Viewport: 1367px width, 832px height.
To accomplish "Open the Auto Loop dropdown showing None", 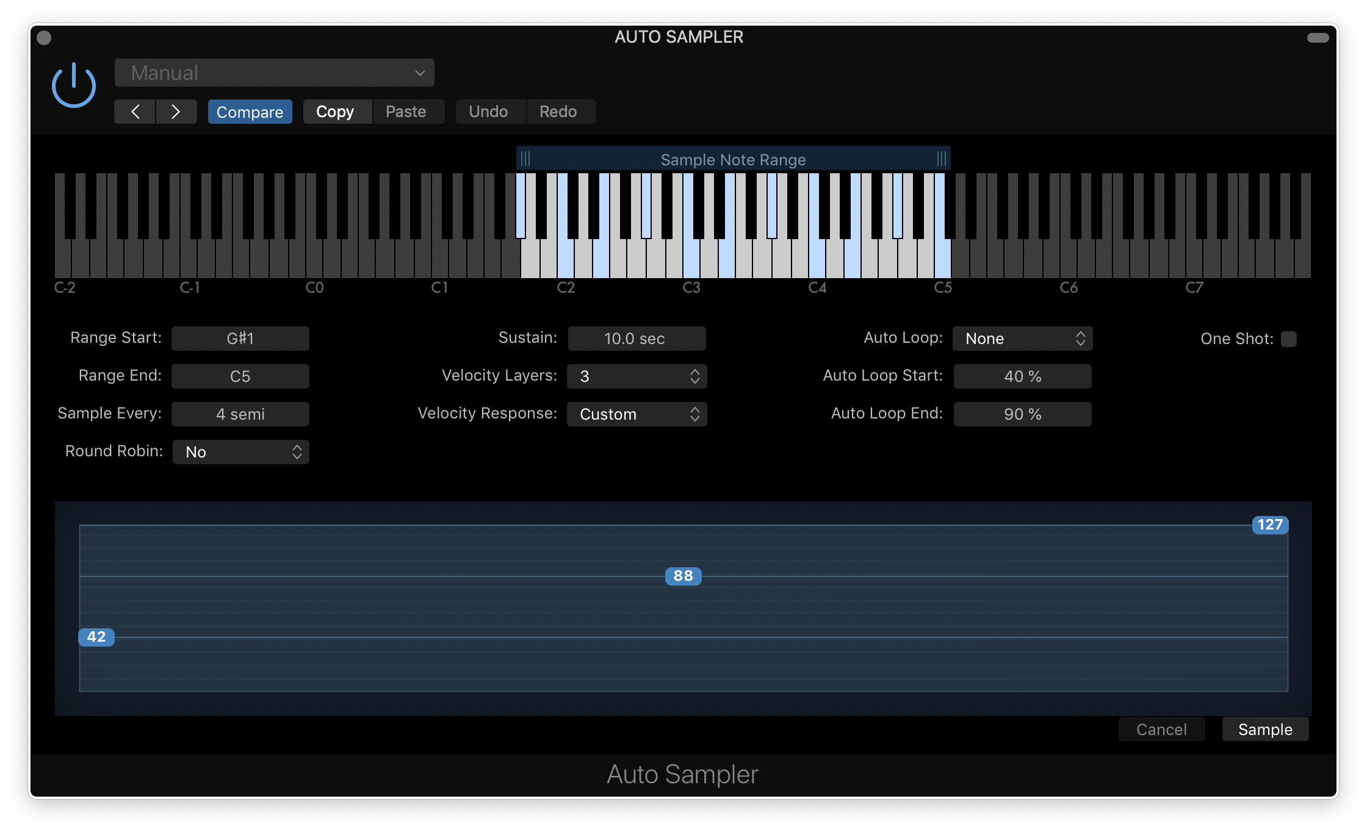I will pyautogui.click(x=1022, y=339).
